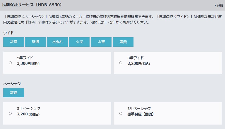Click the 故障 tag under ワイド
The image size is (225, 129).
14,42
